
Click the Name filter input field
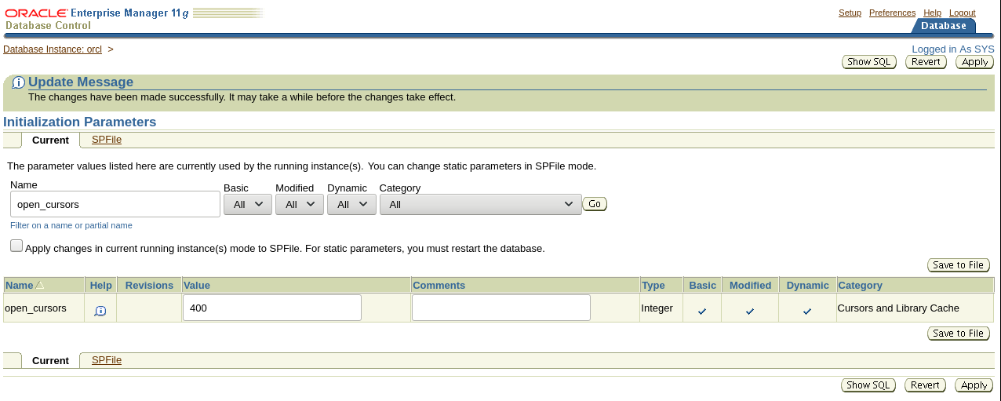[x=115, y=204]
